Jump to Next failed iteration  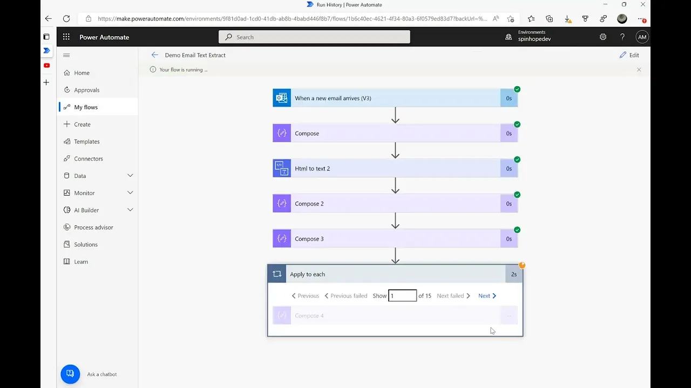coord(453,296)
